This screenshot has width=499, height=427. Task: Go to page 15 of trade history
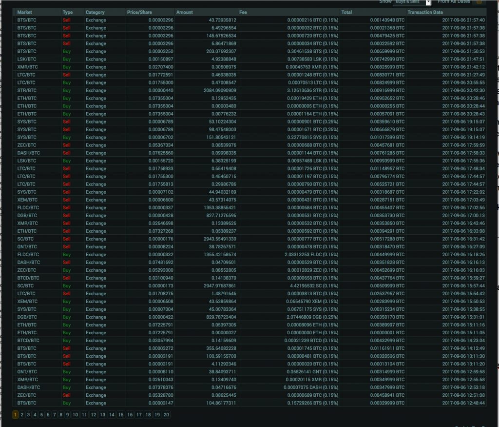click(x=121, y=415)
